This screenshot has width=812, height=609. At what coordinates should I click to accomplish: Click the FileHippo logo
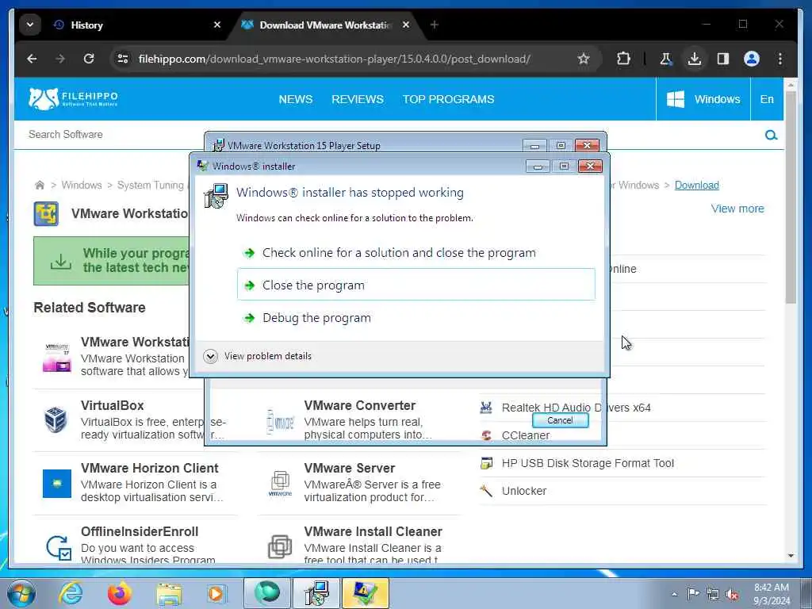73,98
